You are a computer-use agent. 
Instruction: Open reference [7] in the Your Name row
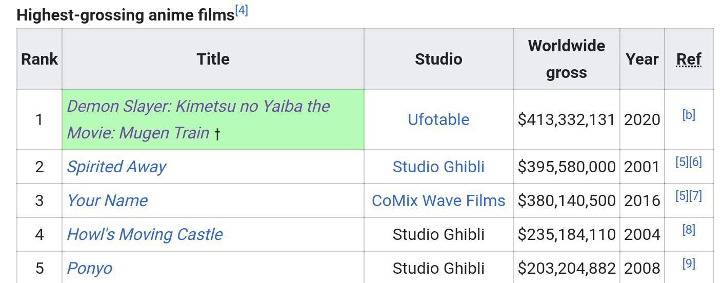(x=695, y=196)
